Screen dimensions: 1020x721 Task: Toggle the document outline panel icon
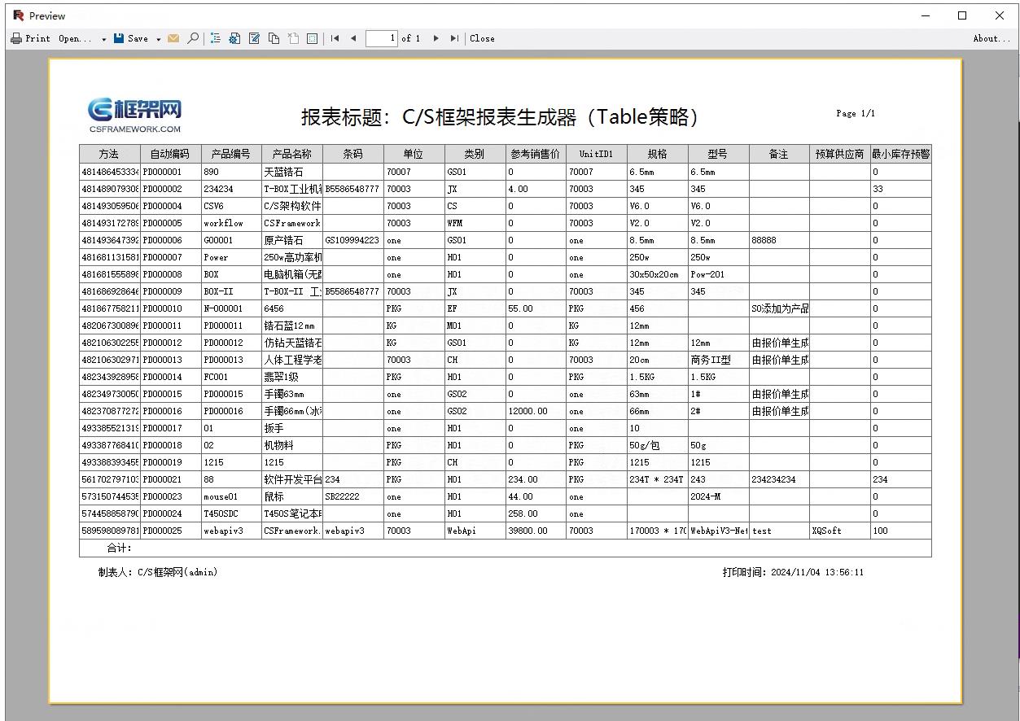pyautogui.click(x=214, y=38)
